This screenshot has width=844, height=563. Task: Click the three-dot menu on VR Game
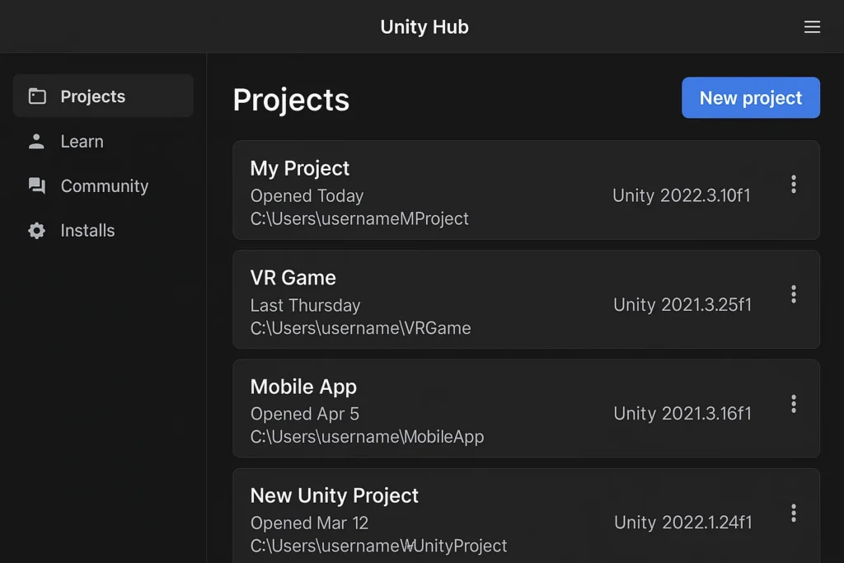tap(793, 294)
